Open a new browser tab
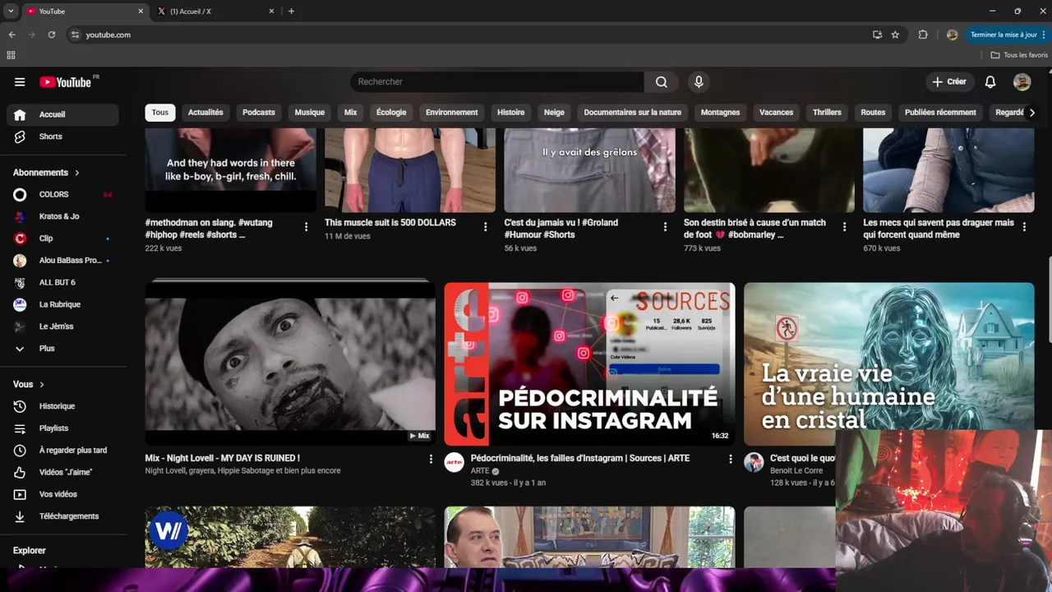Screen dimensions: 1052x592 (291, 12)
